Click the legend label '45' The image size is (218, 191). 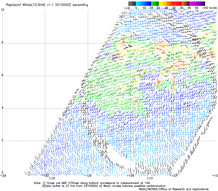click(196, 8)
